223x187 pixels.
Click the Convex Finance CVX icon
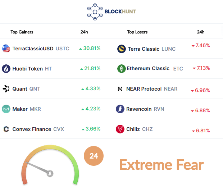[6, 129]
